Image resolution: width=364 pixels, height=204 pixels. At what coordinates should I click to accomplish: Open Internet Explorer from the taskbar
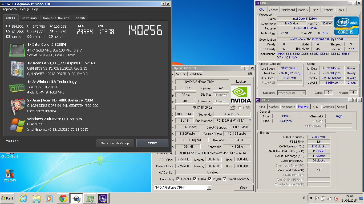[x=23, y=198]
